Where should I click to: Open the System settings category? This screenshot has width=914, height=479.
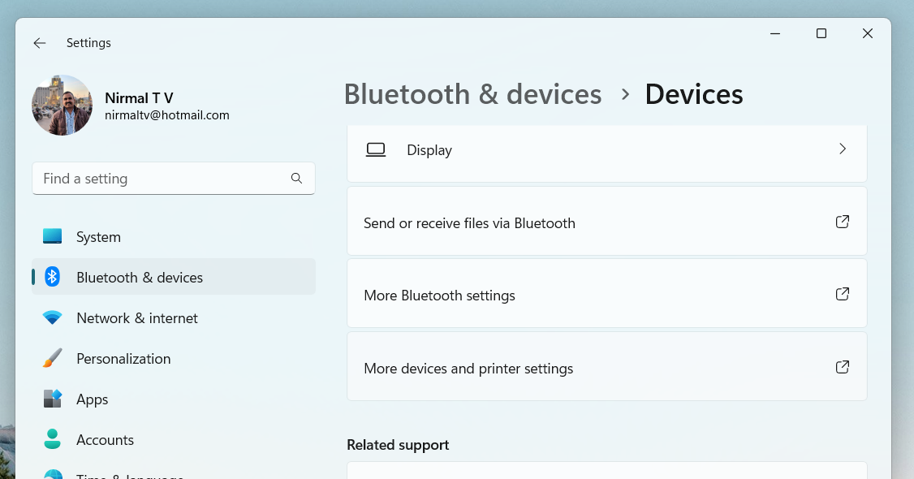(x=174, y=236)
